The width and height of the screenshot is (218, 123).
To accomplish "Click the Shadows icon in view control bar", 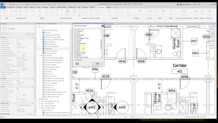I will [x=91, y=115].
